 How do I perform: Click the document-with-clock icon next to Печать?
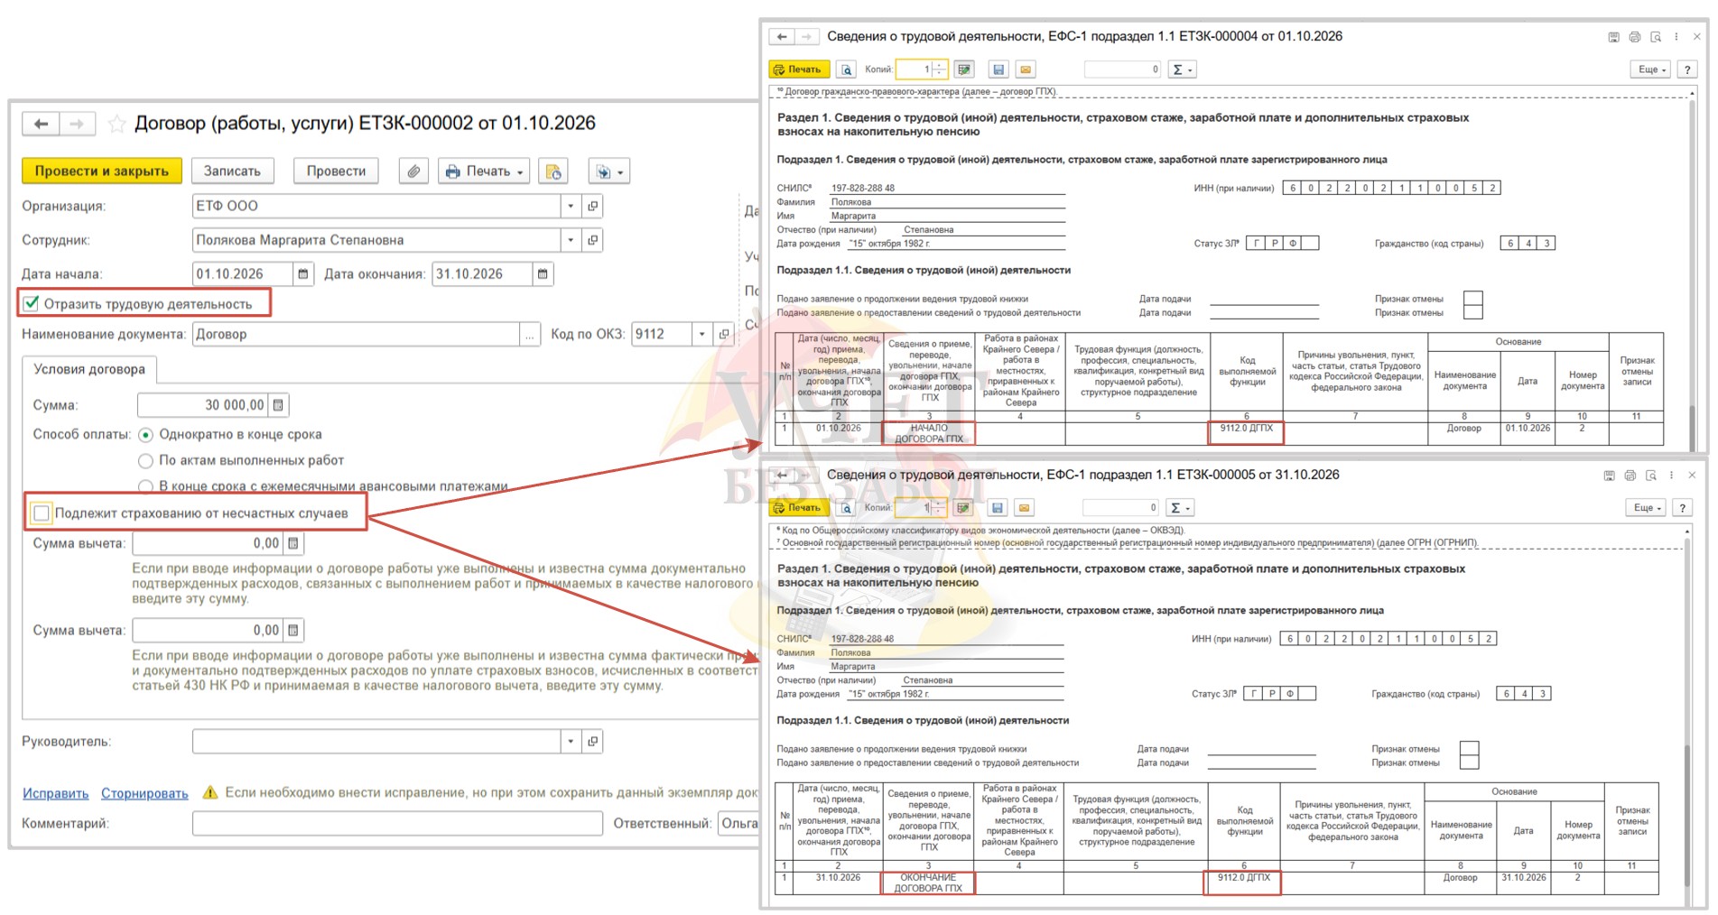click(x=553, y=171)
